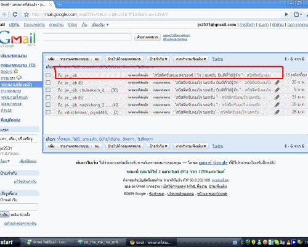Click the chat search or invite field
308x247 pixels.
(x=18, y=139)
